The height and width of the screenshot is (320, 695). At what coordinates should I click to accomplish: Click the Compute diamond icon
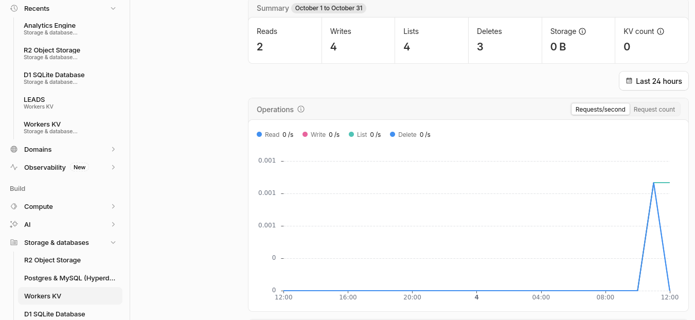coord(14,206)
